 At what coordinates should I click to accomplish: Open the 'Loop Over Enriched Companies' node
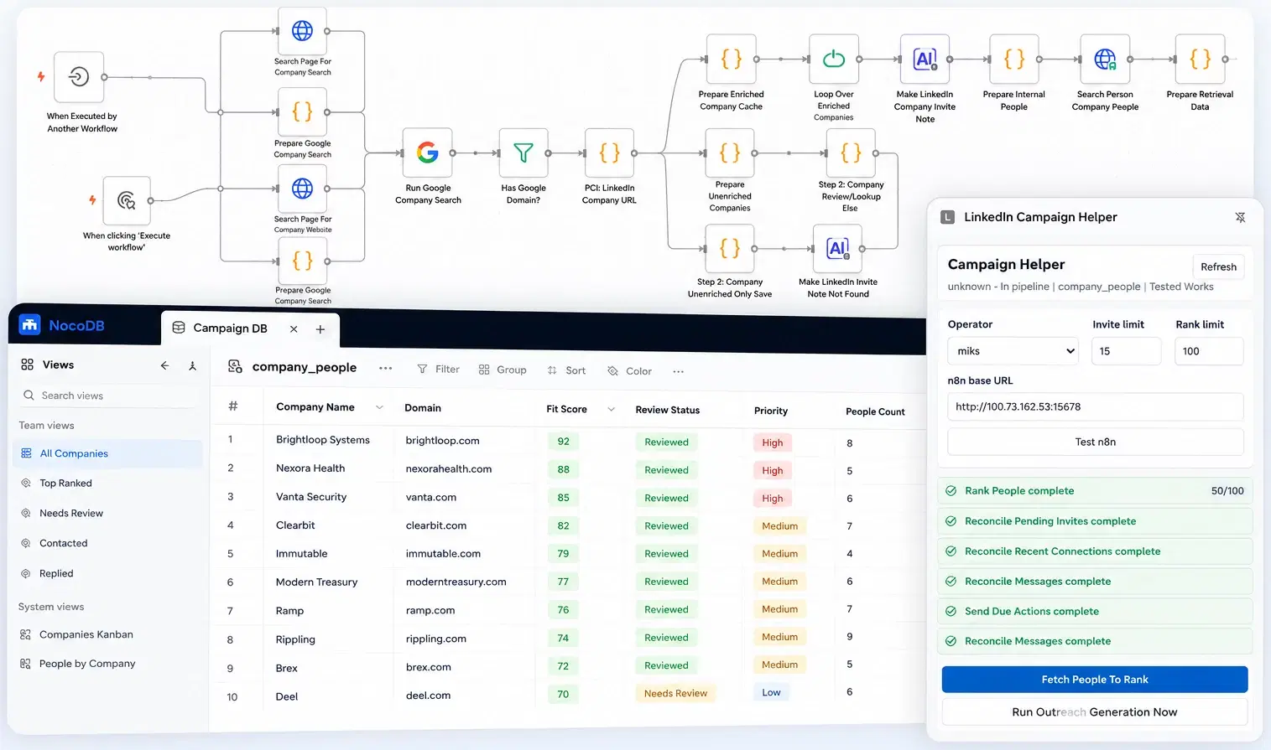coord(834,59)
